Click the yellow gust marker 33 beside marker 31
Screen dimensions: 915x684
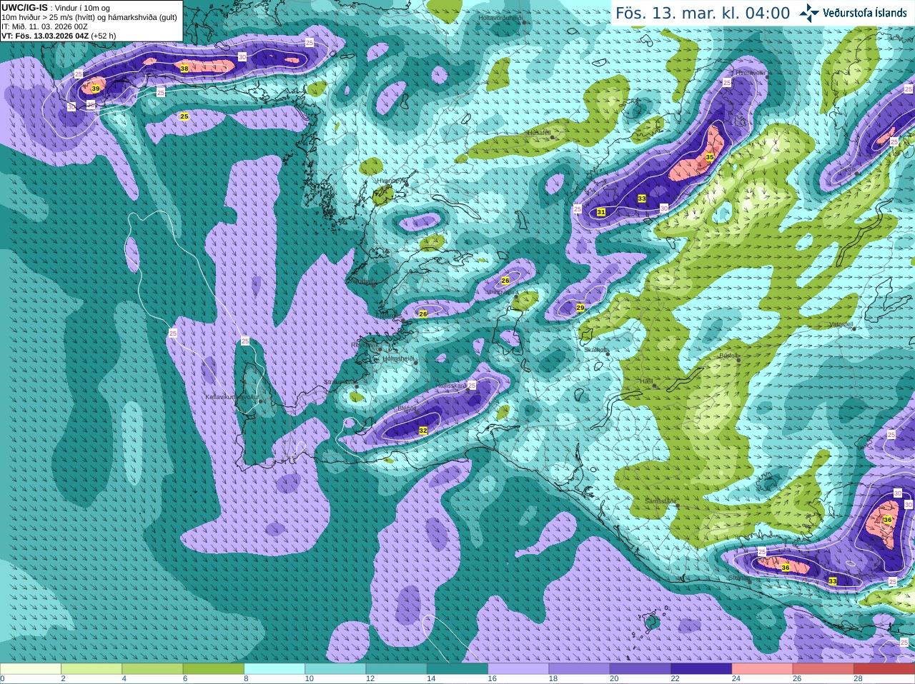[x=642, y=198]
